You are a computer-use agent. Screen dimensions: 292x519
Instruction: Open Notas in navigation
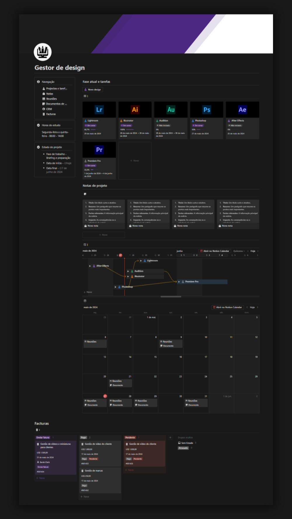[x=48, y=94]
